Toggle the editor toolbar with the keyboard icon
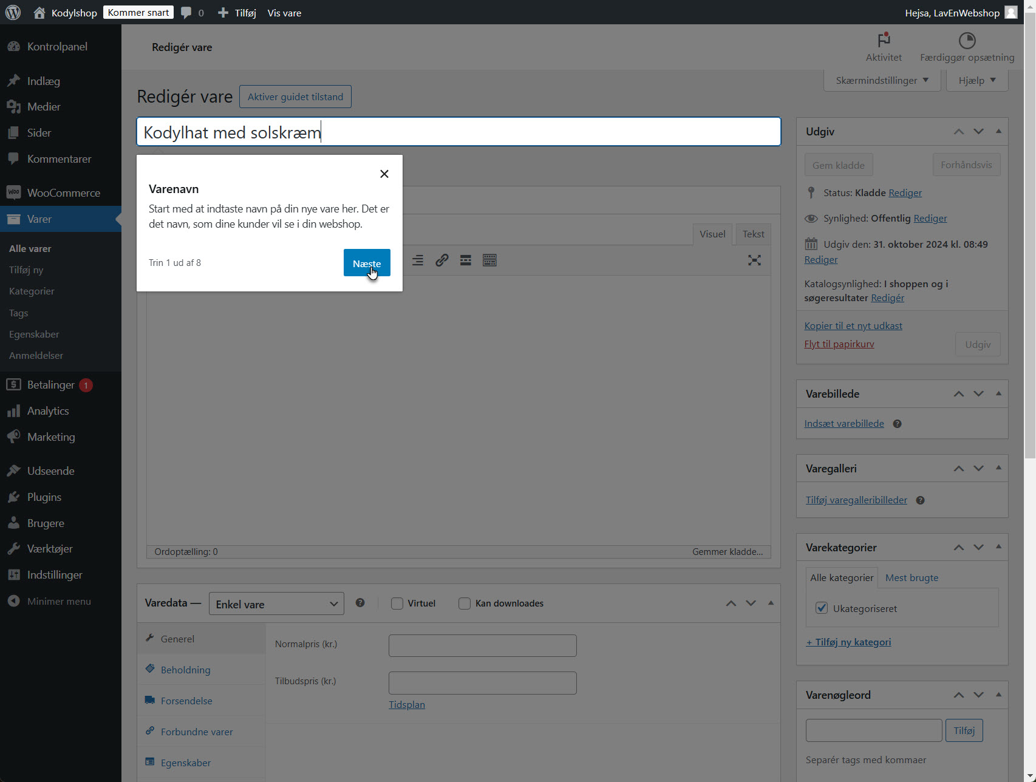 489,260
